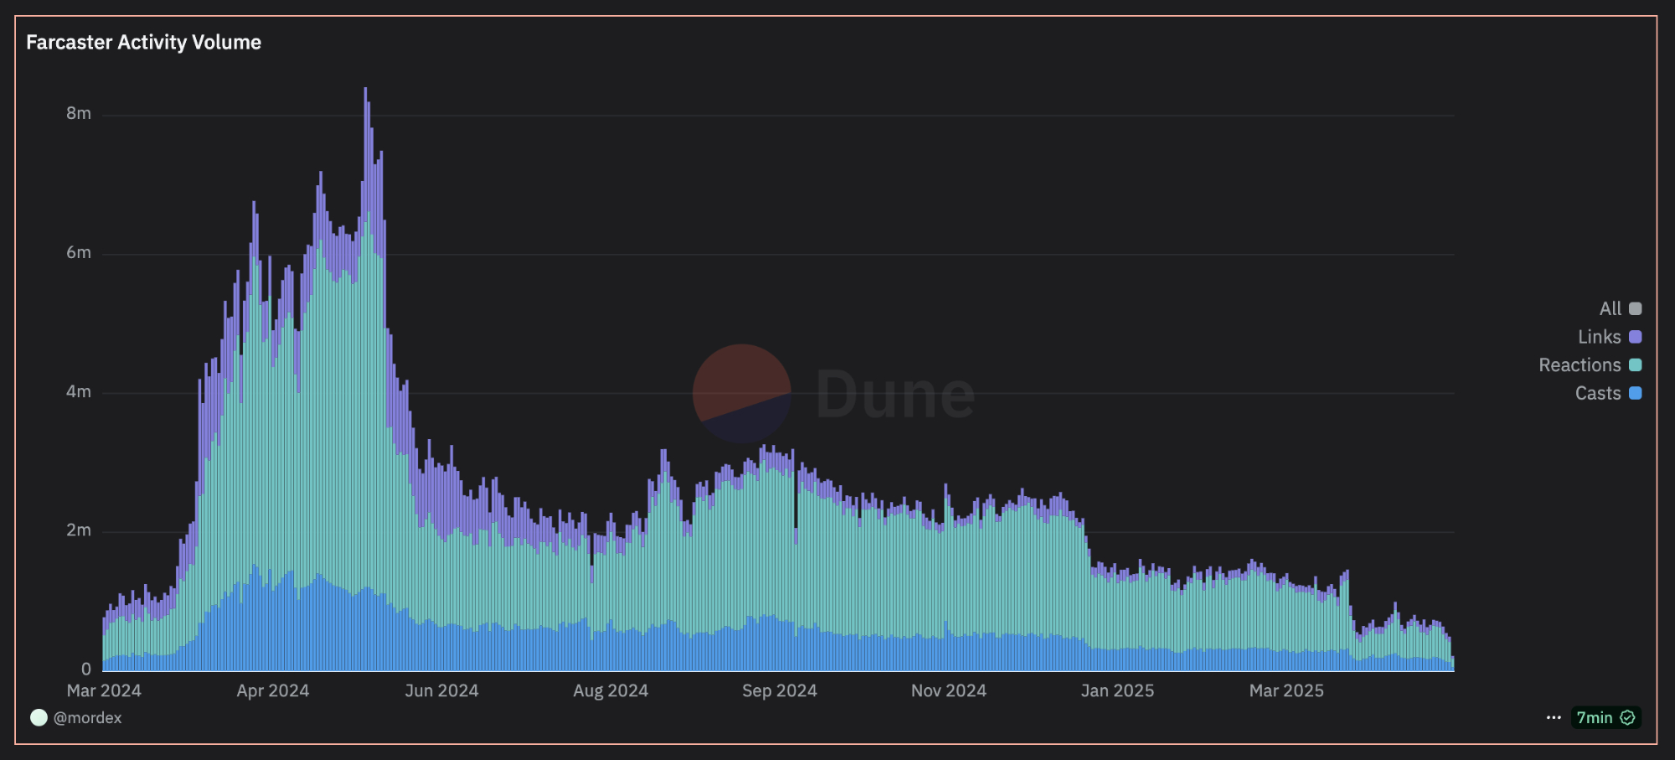Click the gray All color swatch
Viewport: 1675px width, 760px height.
click(1633, 308)
